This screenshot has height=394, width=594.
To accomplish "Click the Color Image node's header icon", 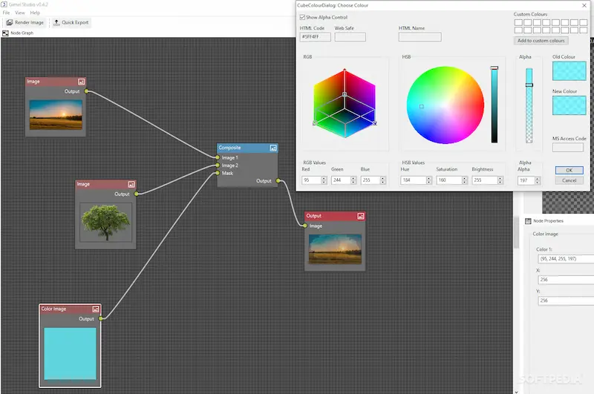I will point(95,309).
